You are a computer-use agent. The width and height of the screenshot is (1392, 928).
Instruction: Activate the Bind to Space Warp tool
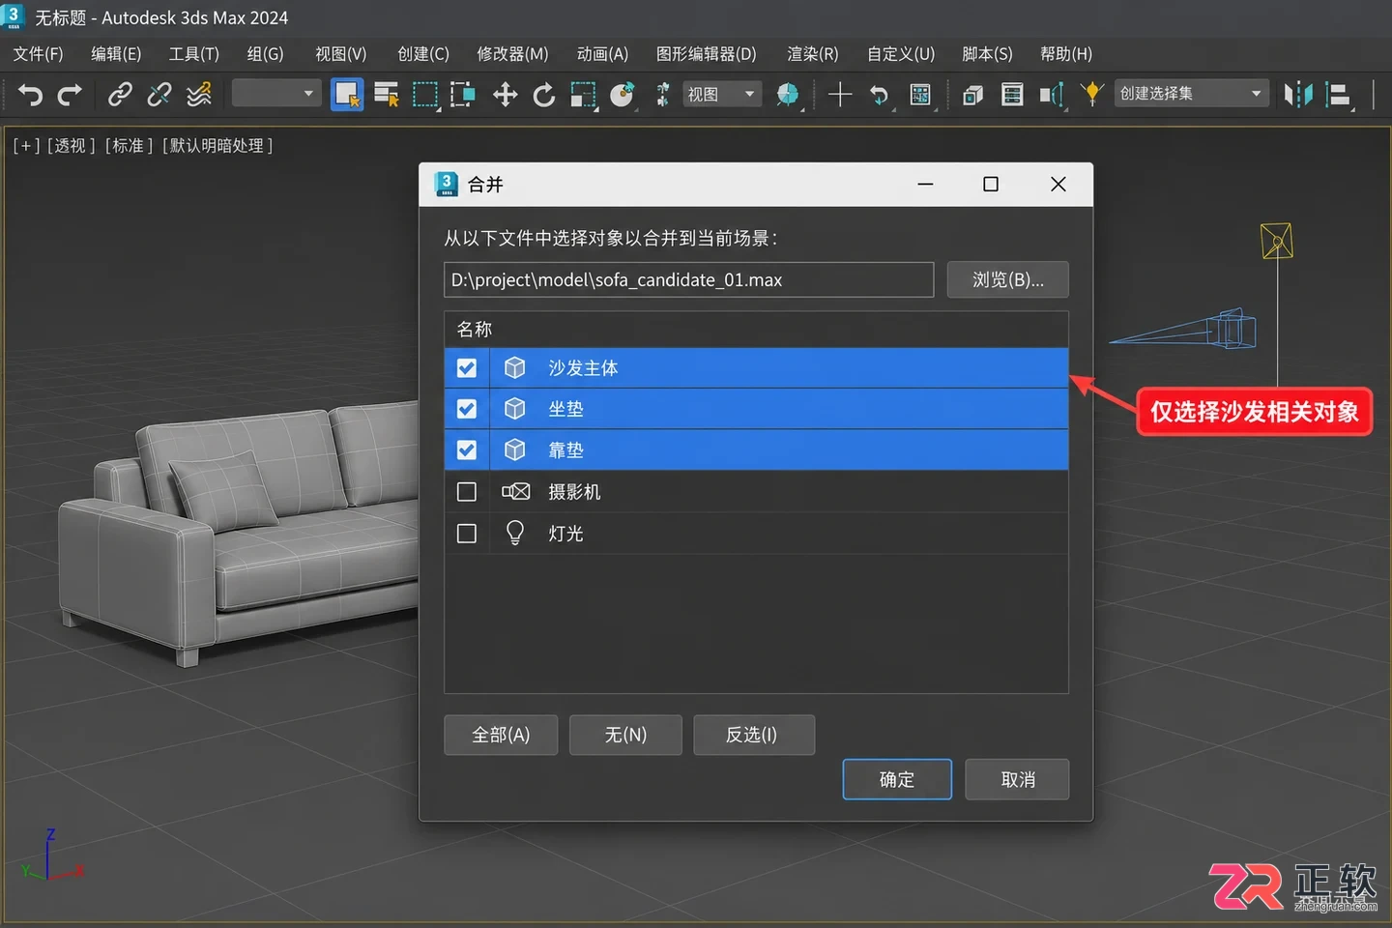[x=199, y=94]
